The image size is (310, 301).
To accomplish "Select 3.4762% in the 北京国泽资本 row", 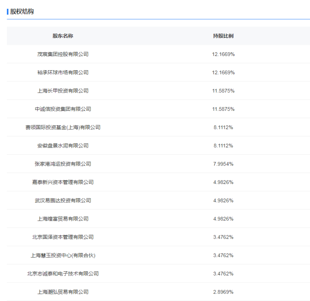I will point(223,237).
